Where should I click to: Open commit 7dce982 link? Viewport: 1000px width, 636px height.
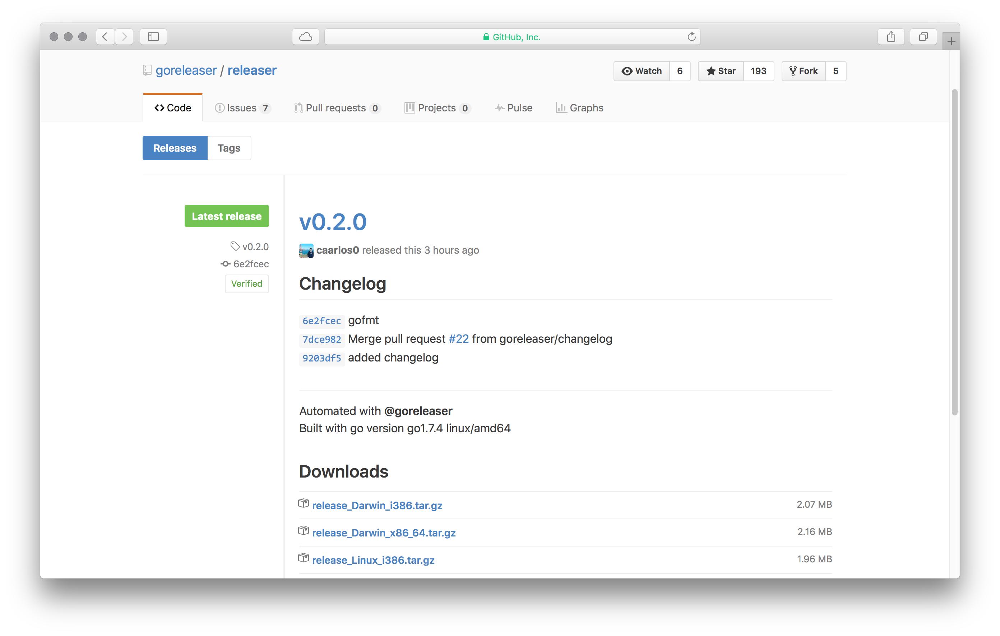click(x=322, y=340)
